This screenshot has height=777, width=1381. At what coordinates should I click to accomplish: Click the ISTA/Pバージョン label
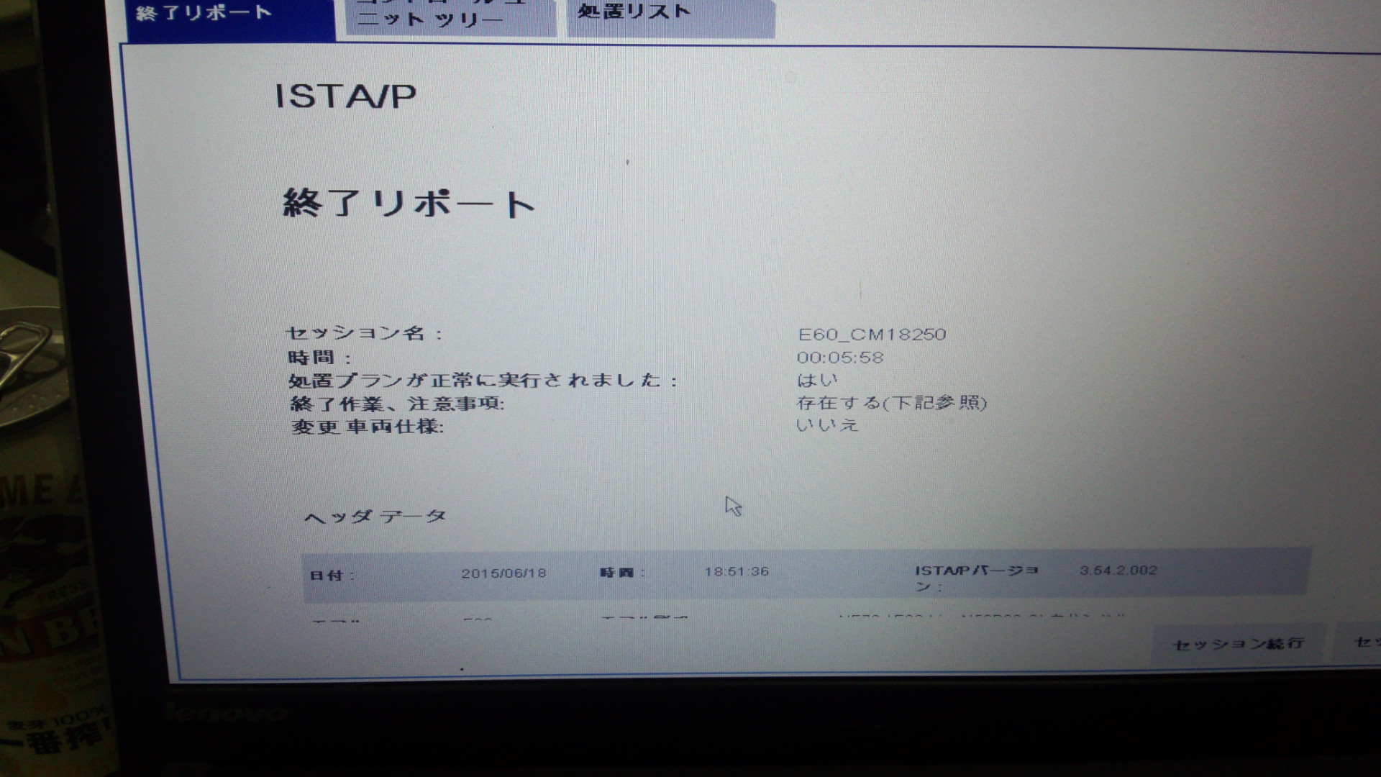click(x=977, y=578)
